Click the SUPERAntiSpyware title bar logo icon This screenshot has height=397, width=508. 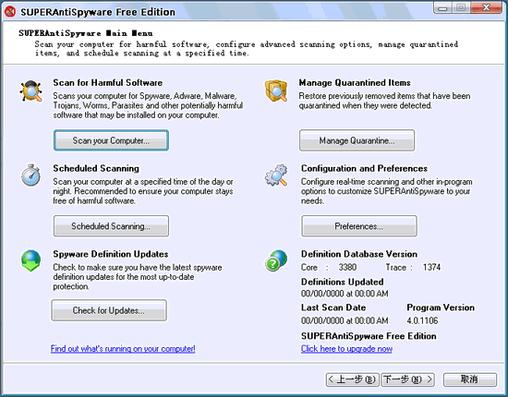(10, 12)
